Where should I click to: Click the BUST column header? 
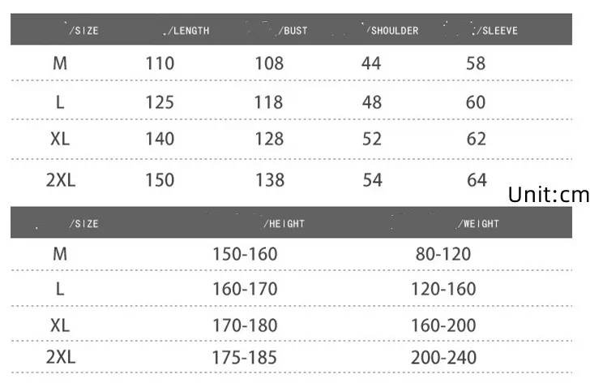click(x=293, y=31)
